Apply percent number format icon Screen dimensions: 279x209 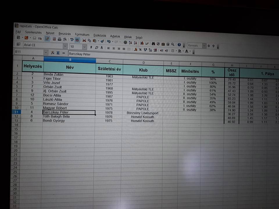click(140, 50)
